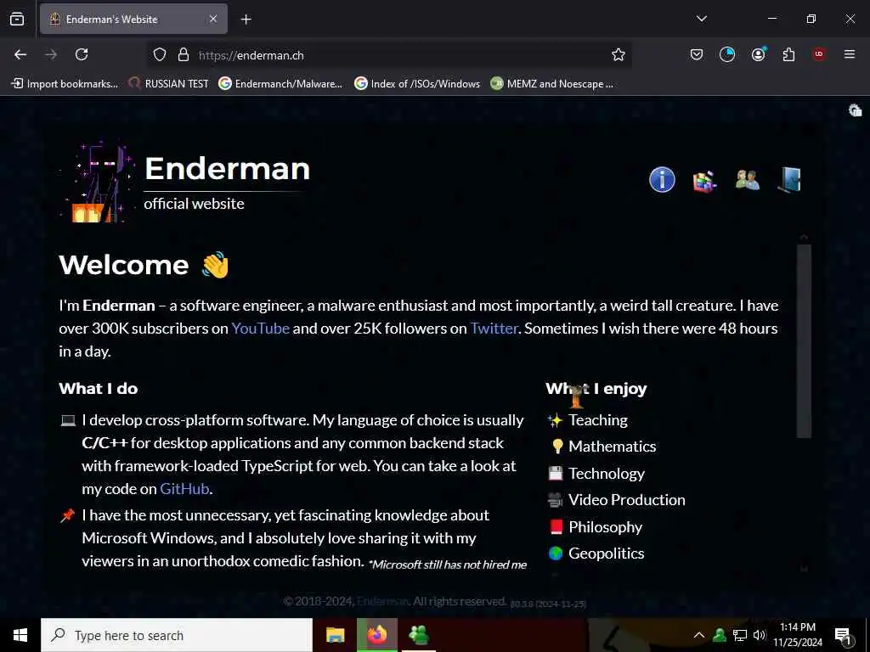This screenshot has width=870, height=652.
Task: Click the Technology list item
Action: (607, 474)
